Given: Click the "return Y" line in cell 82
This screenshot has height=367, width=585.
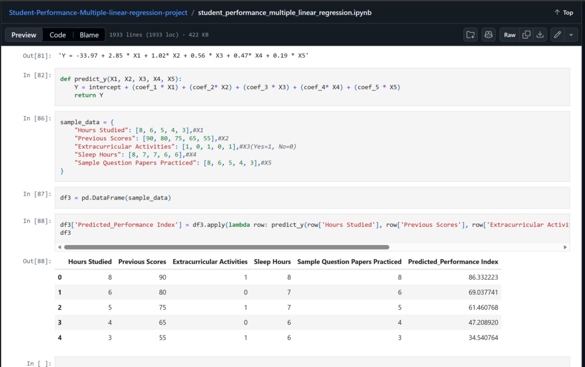Looking at the screenshot, I should 89,95.
